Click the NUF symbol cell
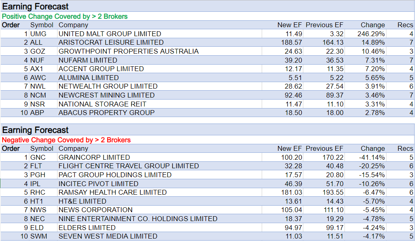This screenshot has width=415, height=241. click(36, 60)
